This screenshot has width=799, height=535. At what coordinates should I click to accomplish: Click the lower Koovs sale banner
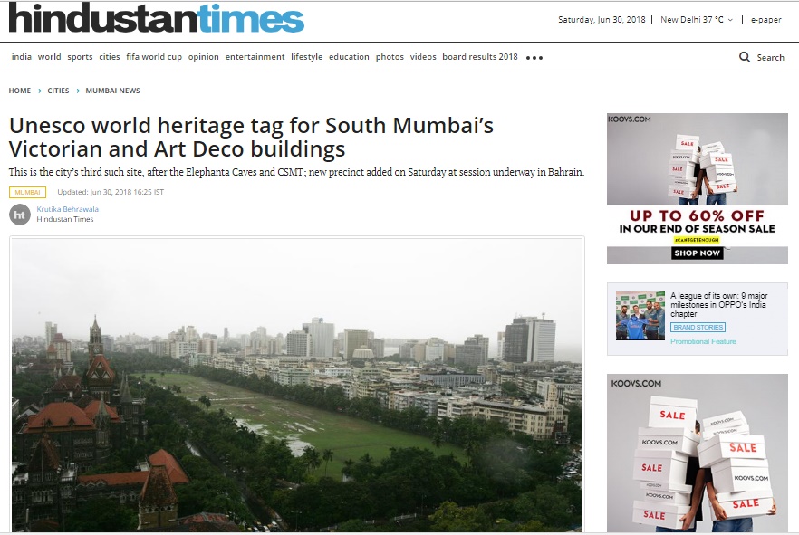tap(698, 453)
